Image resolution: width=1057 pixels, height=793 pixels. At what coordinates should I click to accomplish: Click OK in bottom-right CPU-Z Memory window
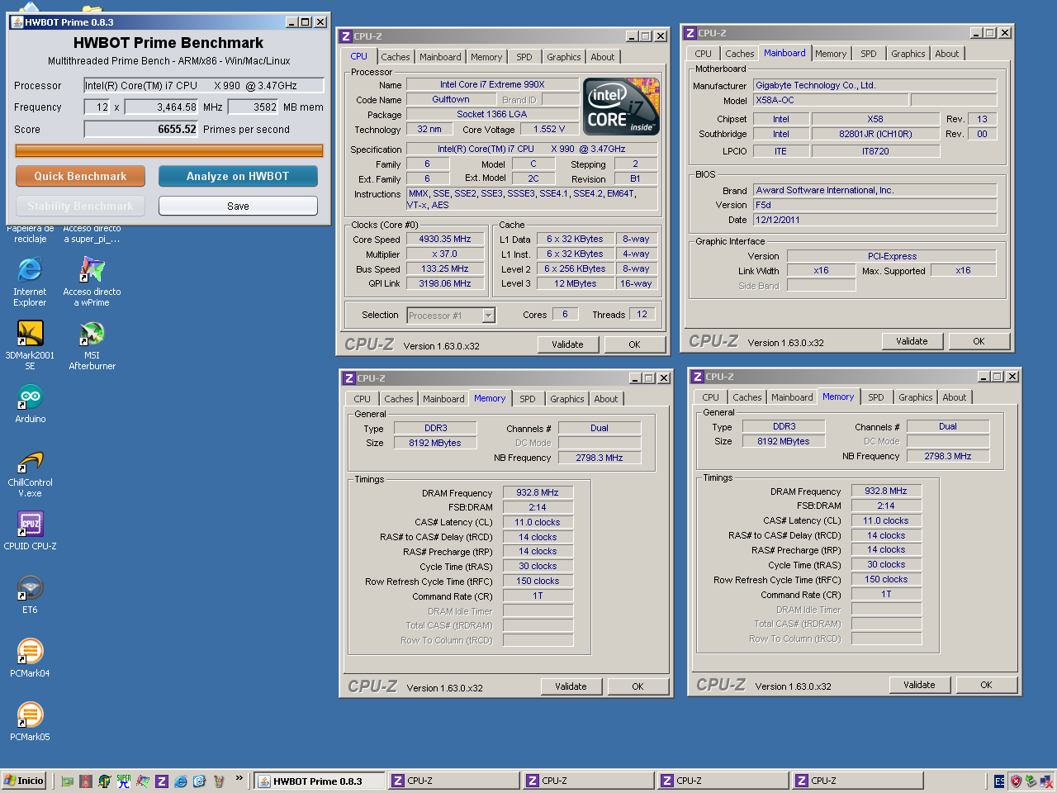click(x=986, y=685)
